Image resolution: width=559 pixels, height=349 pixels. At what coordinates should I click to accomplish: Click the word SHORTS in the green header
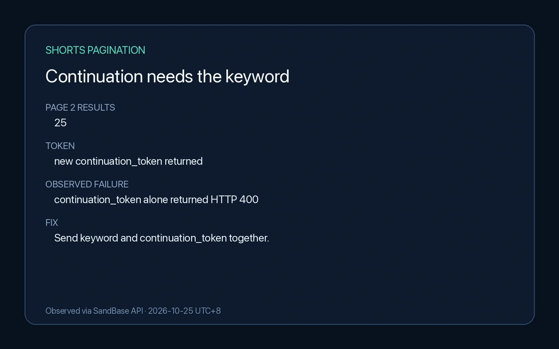click(65, 50)
